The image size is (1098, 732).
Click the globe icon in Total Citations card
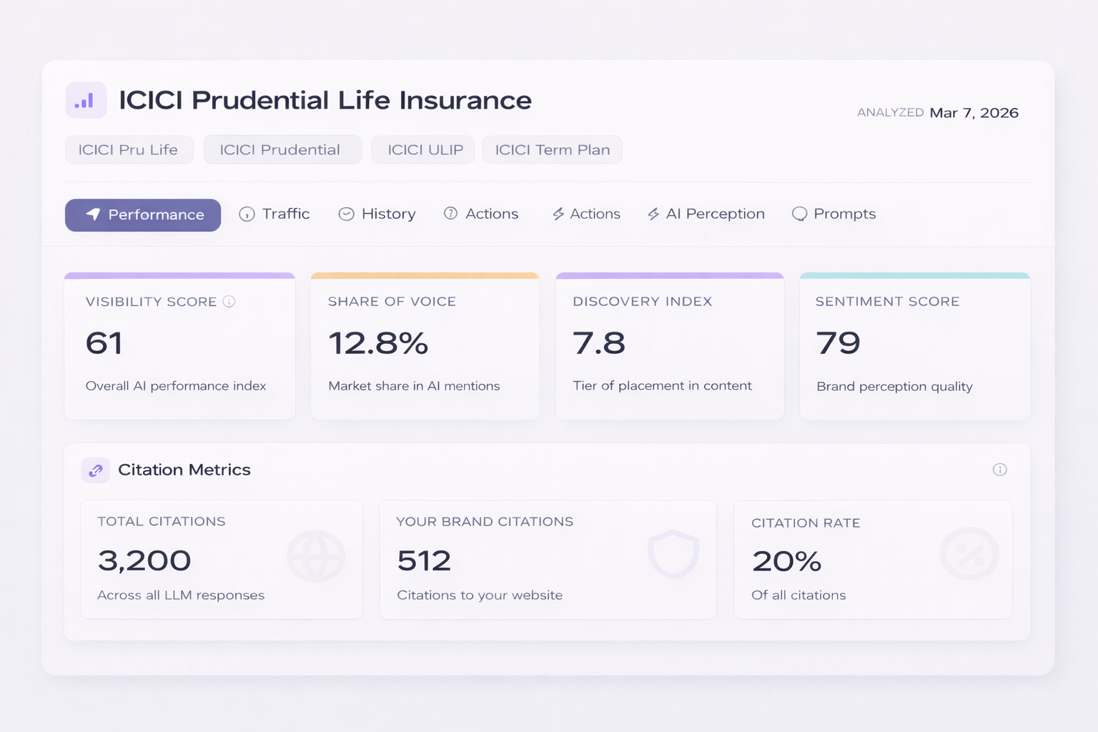316,556
